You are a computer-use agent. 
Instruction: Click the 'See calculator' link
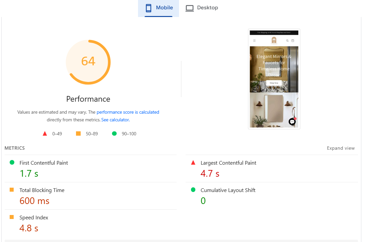point(115,120)
